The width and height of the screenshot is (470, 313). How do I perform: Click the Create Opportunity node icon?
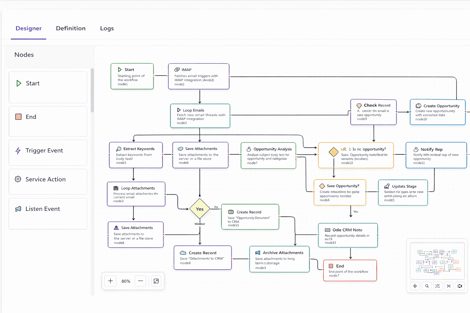click(419, 106)
